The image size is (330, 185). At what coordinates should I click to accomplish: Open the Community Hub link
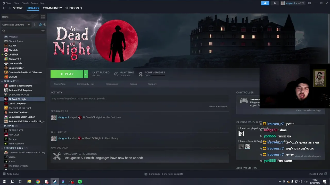86,84
